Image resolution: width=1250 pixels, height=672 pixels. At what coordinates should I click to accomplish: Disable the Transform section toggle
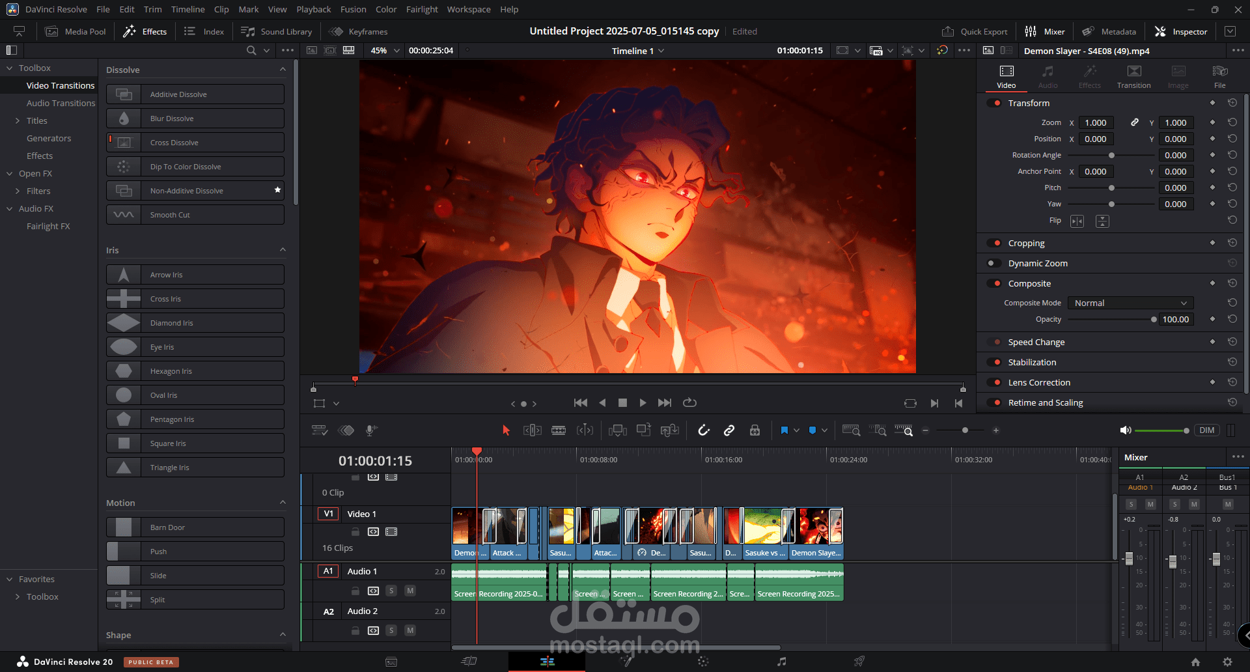click(x=994, y=103)
